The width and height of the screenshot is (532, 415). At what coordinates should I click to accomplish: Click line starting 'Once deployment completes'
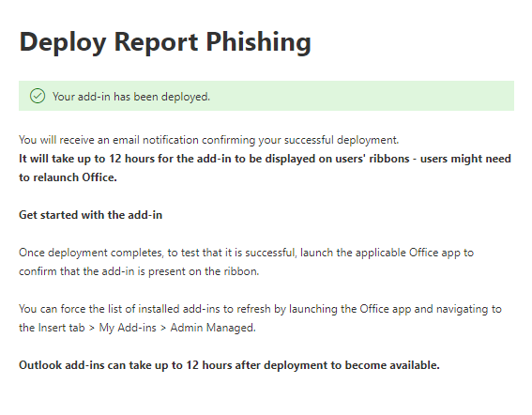(x=246, y=253)
